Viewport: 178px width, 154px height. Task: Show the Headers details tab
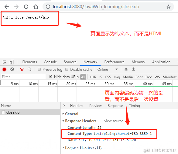[x=77, y=105]
